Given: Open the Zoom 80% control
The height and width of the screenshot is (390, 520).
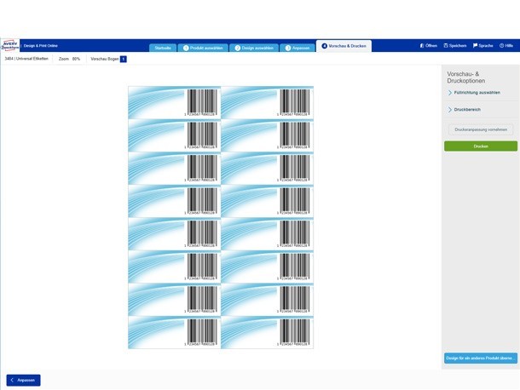Looking at the screenshot, I should 70,59.
